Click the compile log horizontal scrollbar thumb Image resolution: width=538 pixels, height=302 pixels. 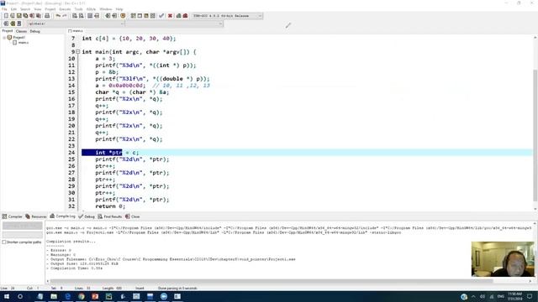tap(272, 281)
